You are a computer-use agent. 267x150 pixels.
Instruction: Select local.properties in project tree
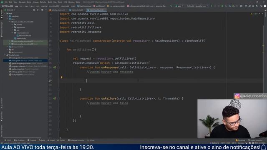tap(21, 75)
